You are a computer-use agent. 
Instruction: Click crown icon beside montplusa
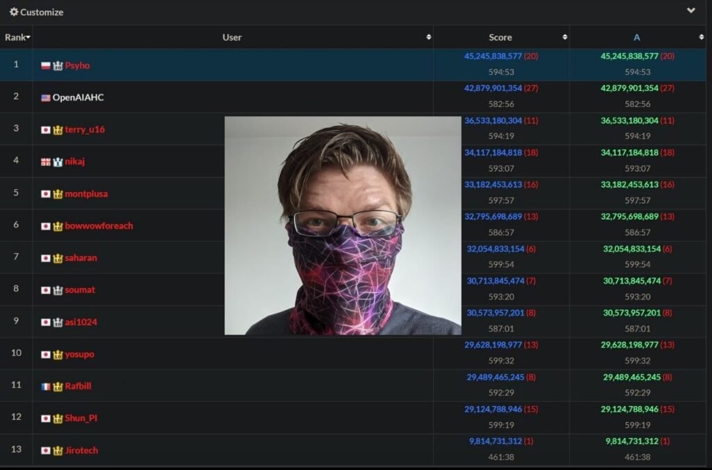58,195
